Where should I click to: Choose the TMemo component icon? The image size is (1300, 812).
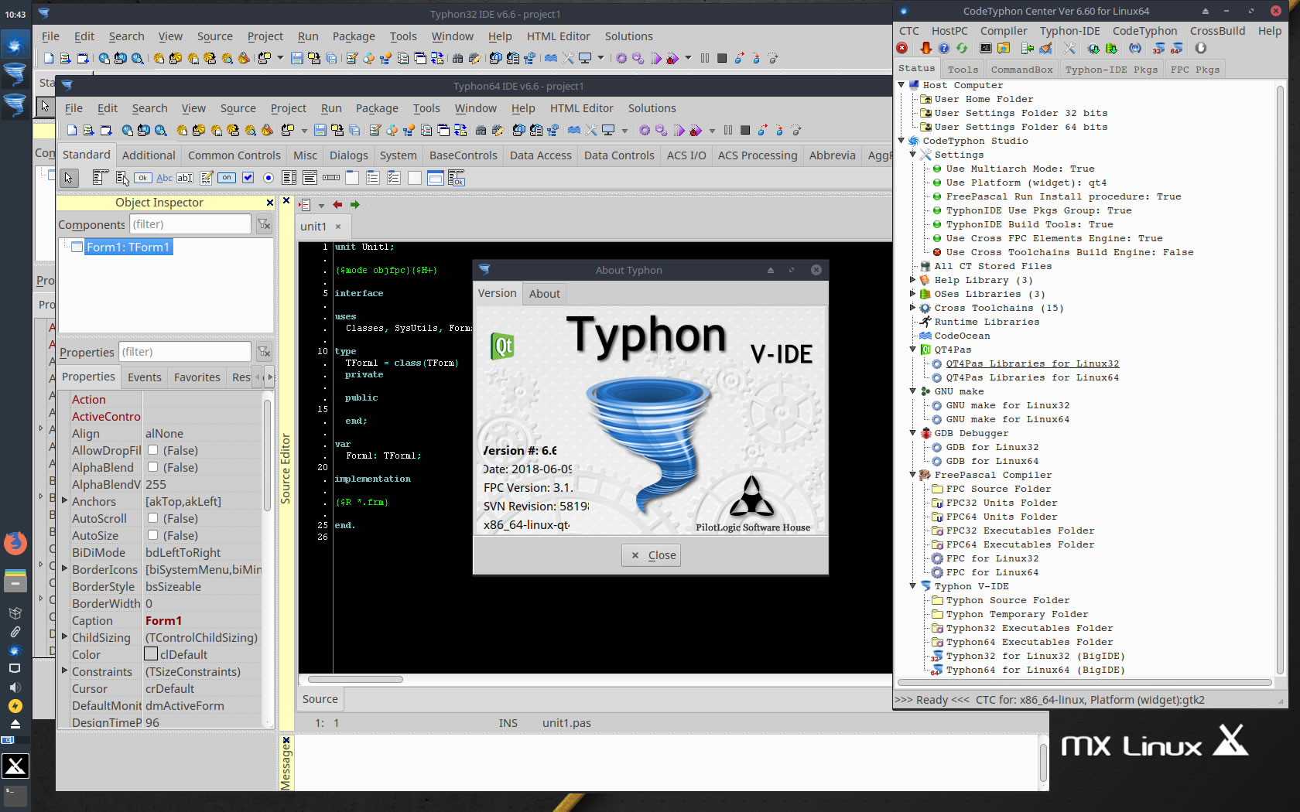coord(207,178)
